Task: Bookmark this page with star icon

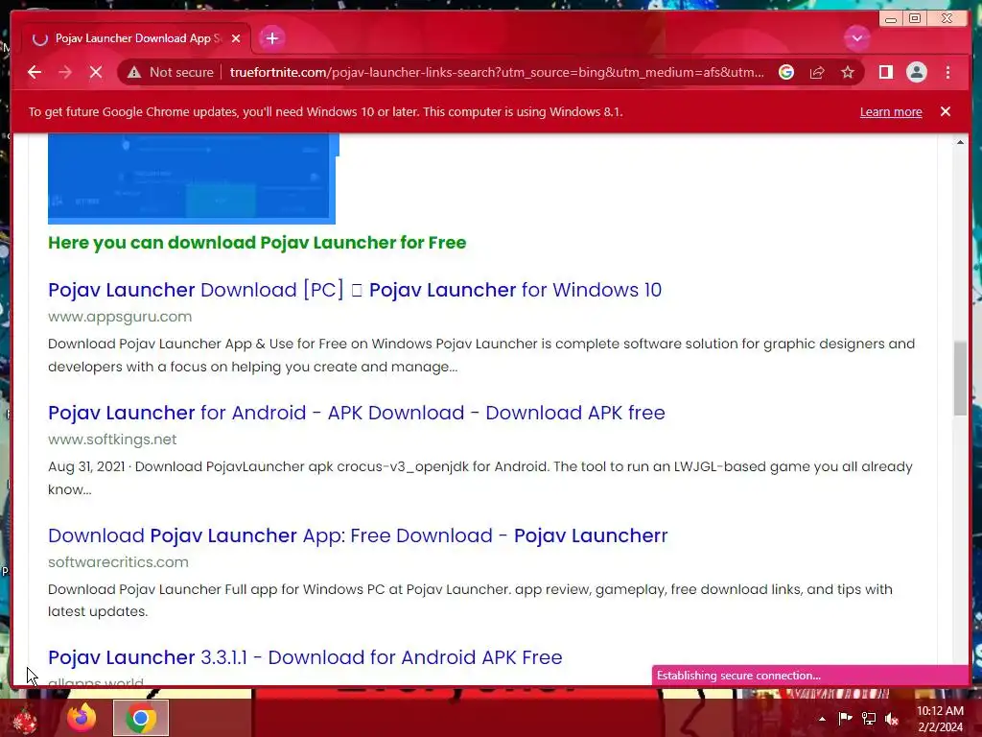Action: point(848,73)
